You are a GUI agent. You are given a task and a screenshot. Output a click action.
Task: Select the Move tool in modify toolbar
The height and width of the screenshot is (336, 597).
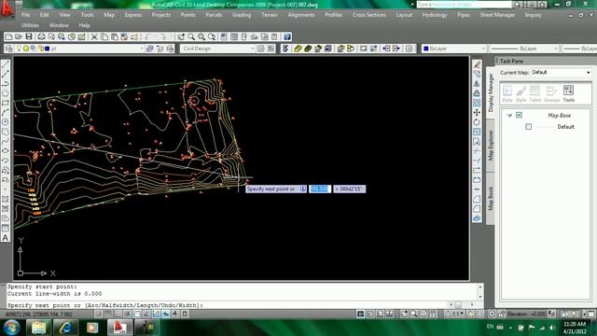click(477, 112)
